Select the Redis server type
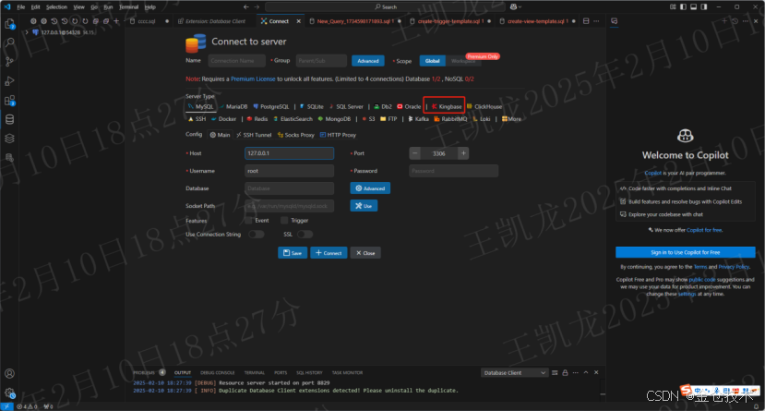 click(x=257, y=119)
